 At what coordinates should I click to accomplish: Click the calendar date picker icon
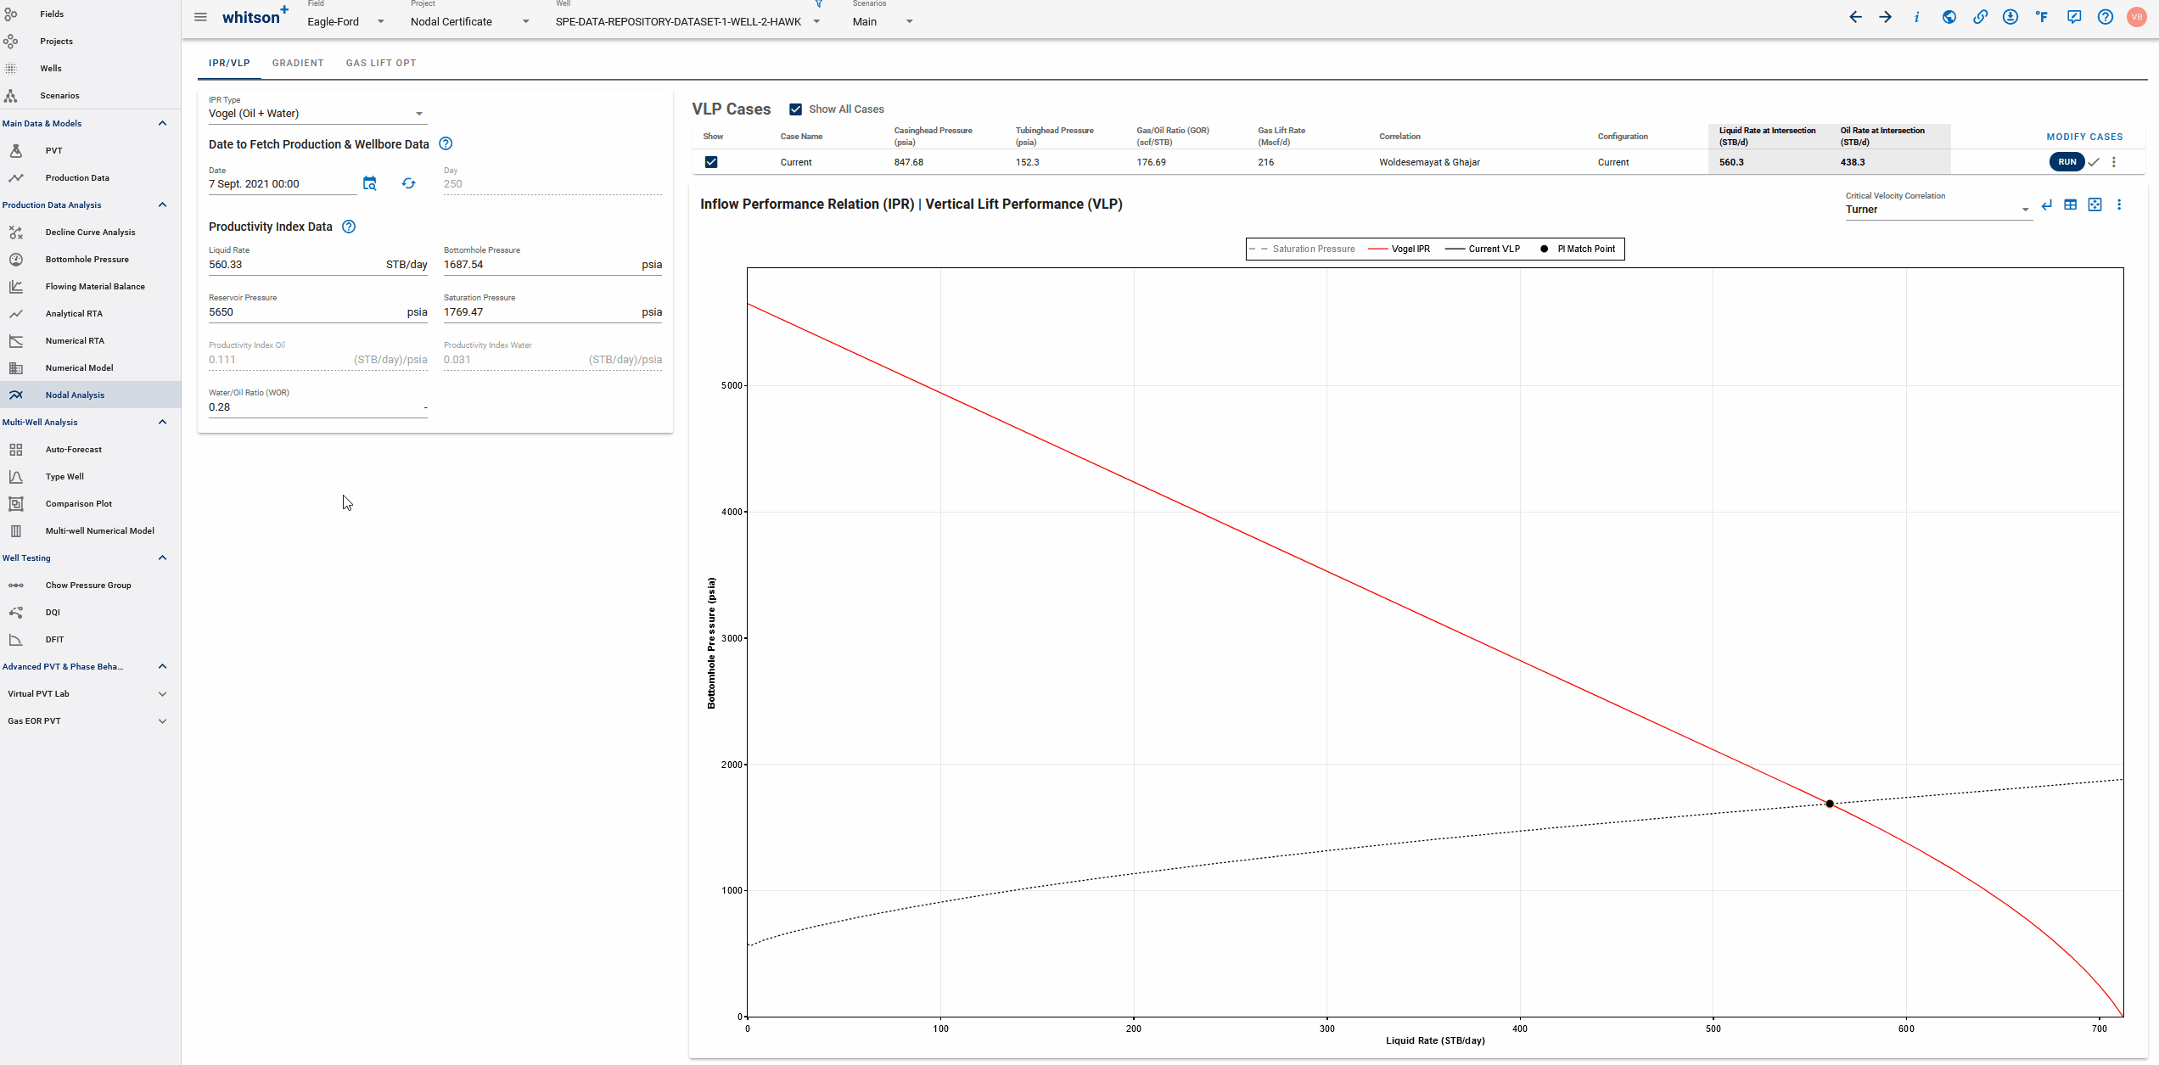coord(369,183)
